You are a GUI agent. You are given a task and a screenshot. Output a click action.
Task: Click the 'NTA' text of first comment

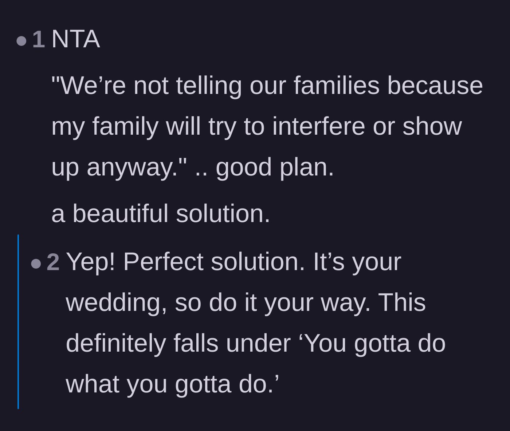pos(76,39)
